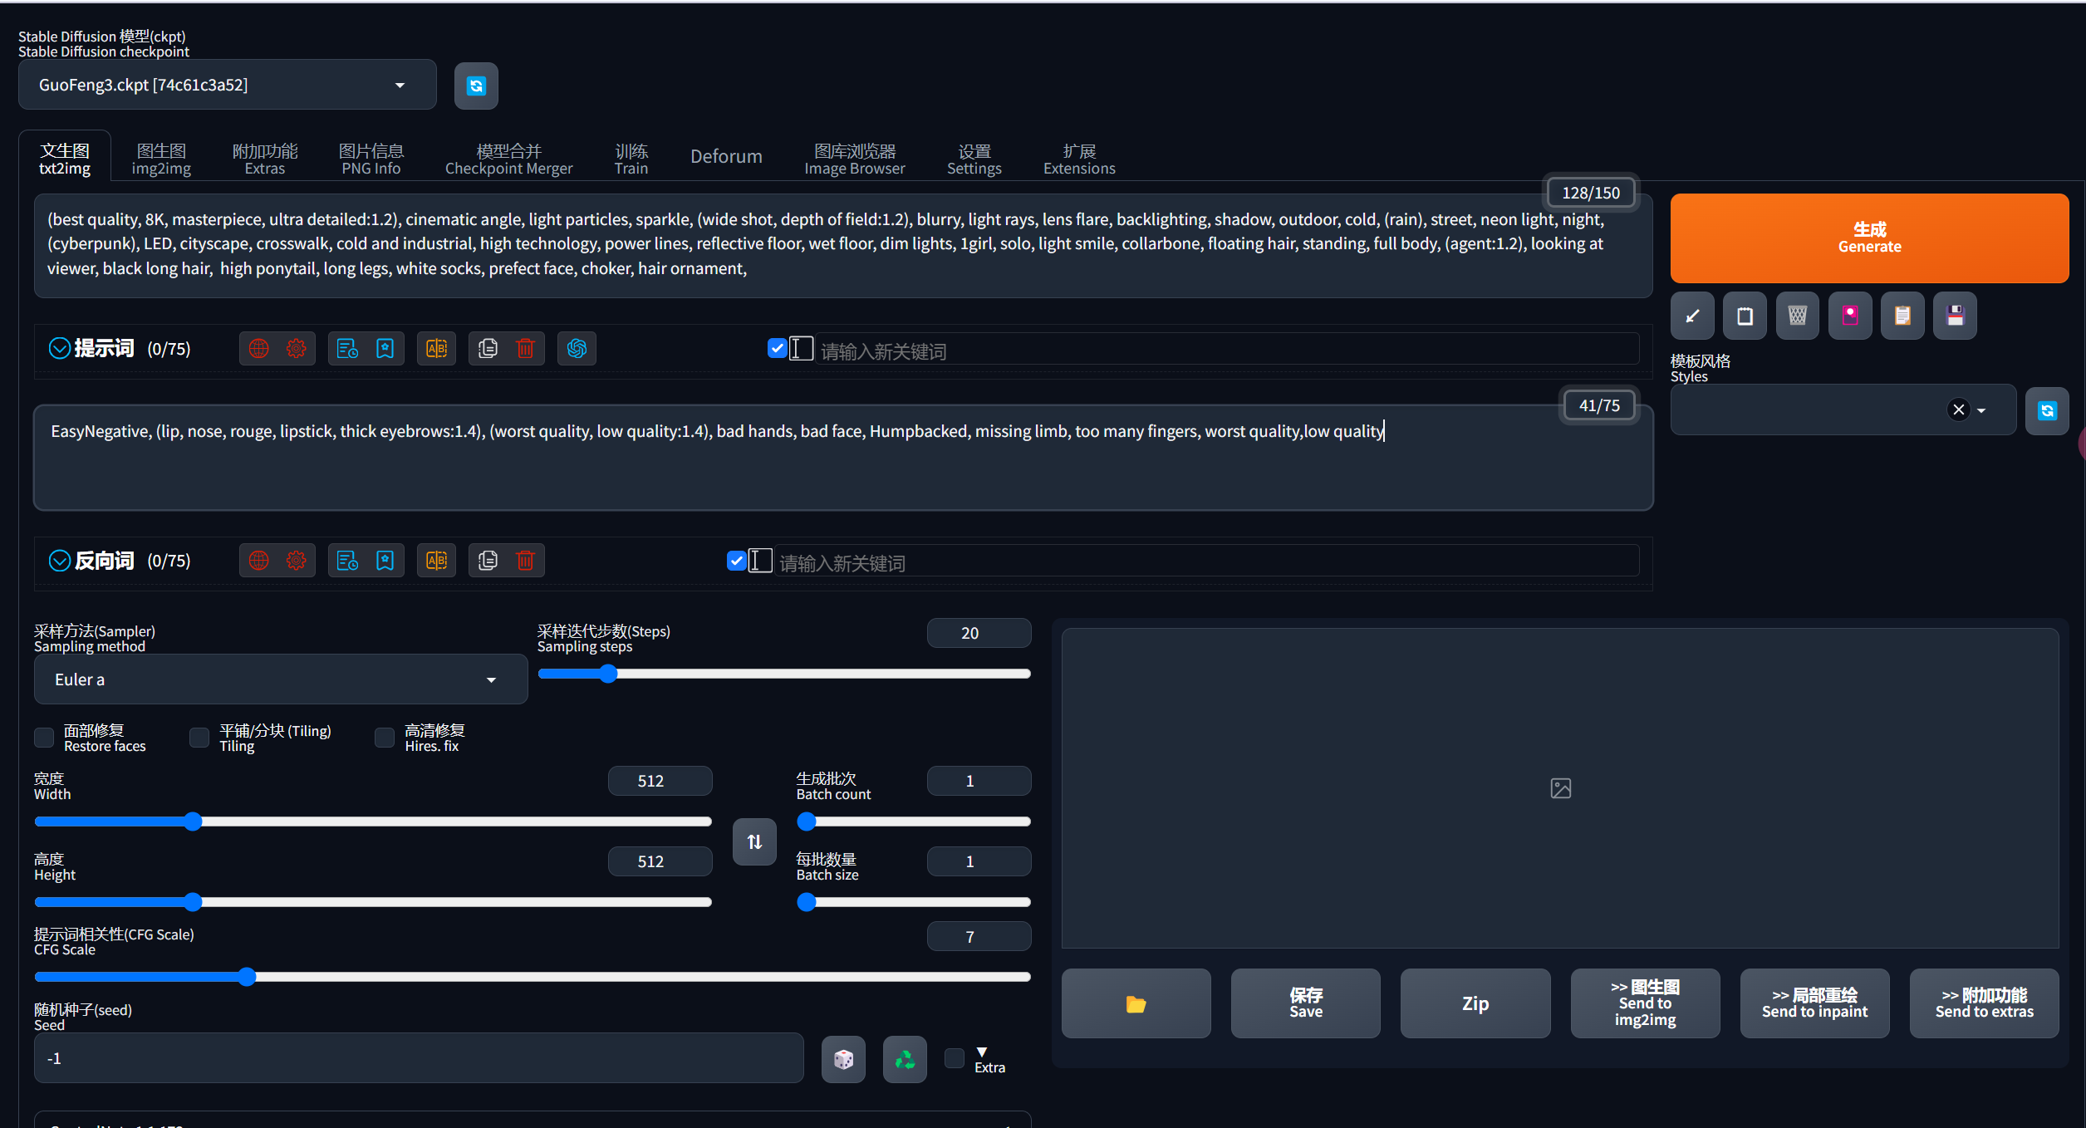Refresh the Stable Diffusion checkpoint list
This screenshot has width=2086, height=1128.
pos(476,86)
